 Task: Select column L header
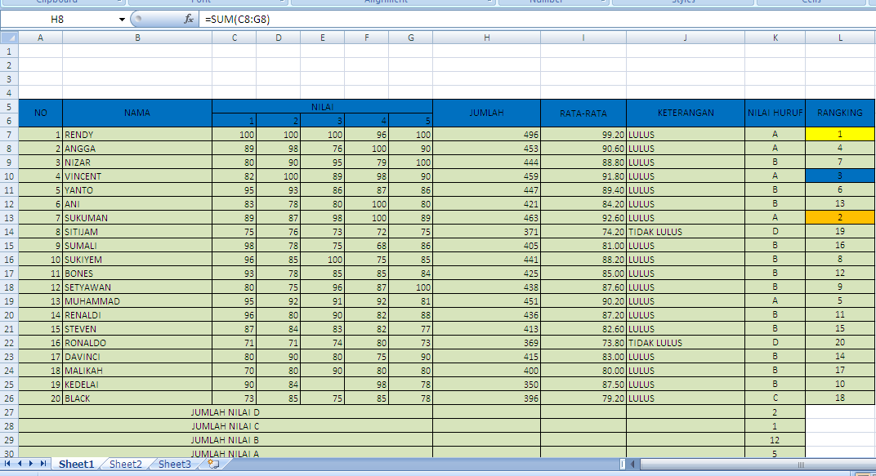point(840,38)
